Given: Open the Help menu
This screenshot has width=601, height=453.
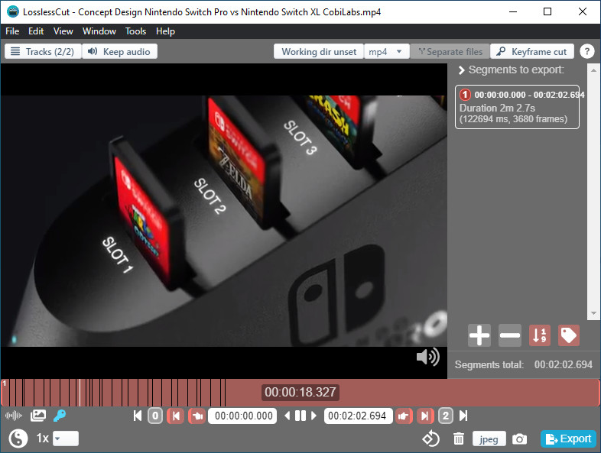Looking at the screenshot, I should click(x=166, y=31).
